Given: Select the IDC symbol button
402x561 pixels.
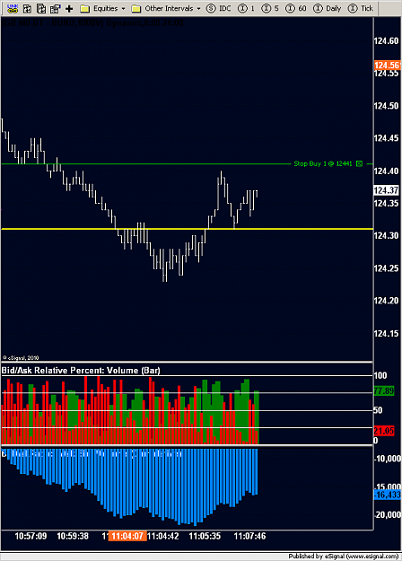Looking at the screenshot, I should tap(219, 8).
